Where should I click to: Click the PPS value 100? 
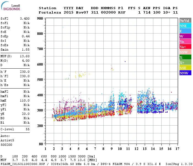157,12
